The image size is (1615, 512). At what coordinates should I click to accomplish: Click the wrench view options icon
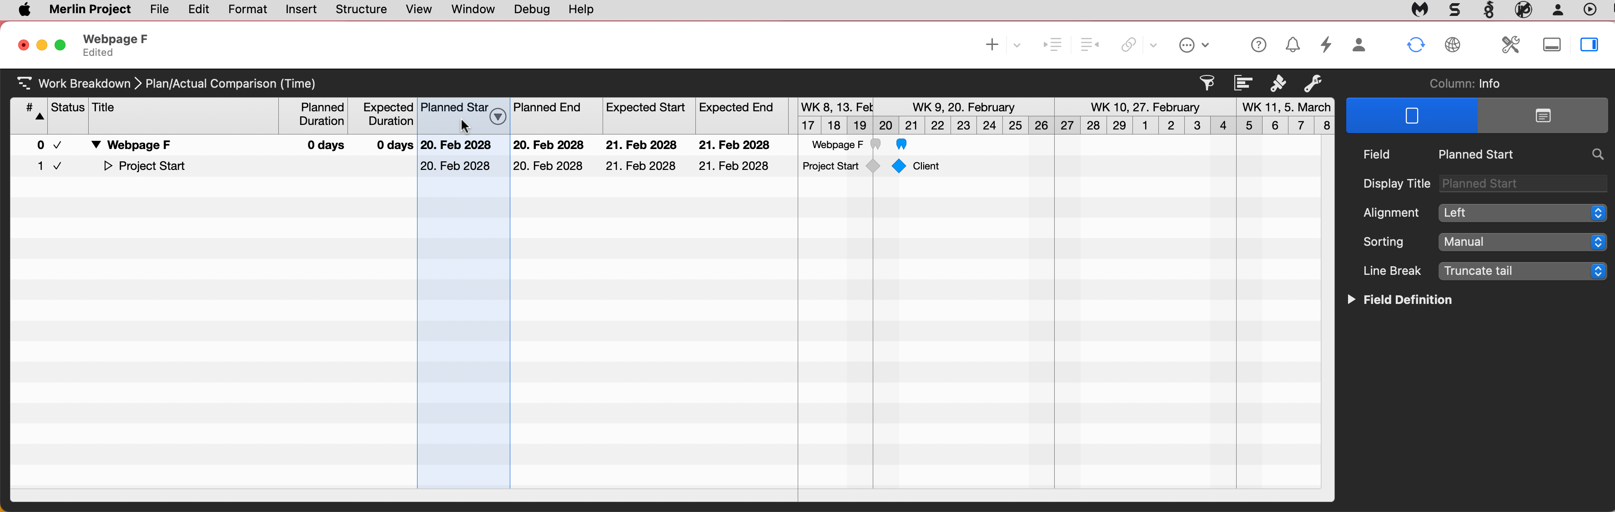1312,83
